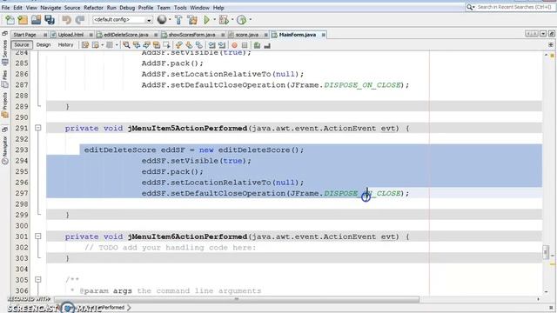Viewport: 557px width, 313px height.
Task: Start Macro Recording red circle
Action: click(234, 45)
